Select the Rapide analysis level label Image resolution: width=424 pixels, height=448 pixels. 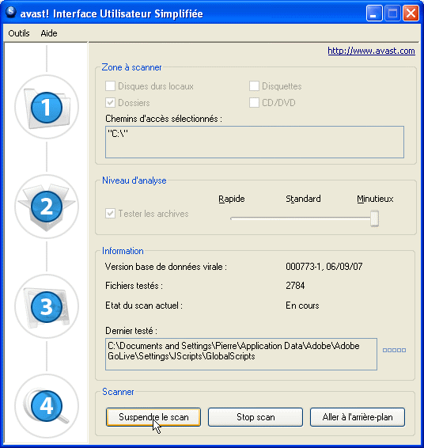(232, 199)
